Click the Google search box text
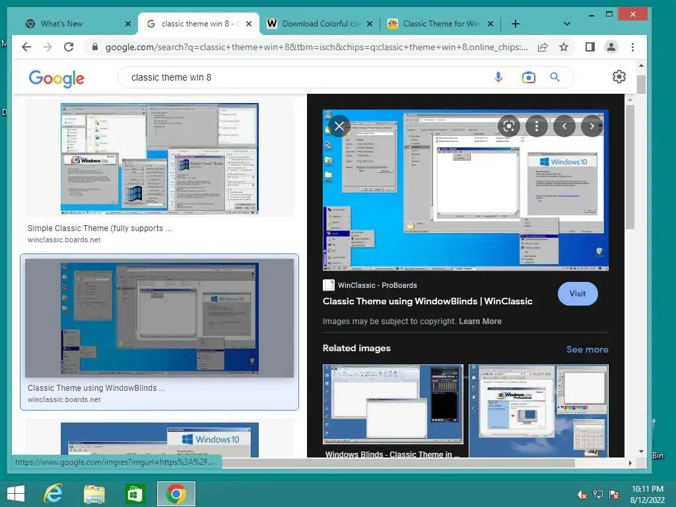The image size is (676, 507). [171, 77]
